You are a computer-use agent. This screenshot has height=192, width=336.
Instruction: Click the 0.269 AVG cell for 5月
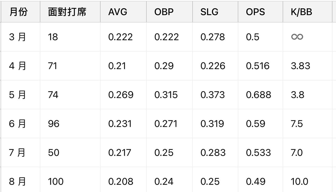pos(123,95)
